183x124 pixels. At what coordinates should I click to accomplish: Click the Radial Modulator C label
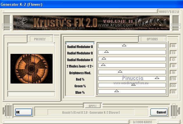pyautogui.click(x=80, y=60)
